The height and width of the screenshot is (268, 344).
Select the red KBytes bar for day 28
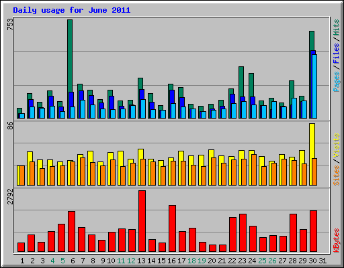[x=293, y=233]
